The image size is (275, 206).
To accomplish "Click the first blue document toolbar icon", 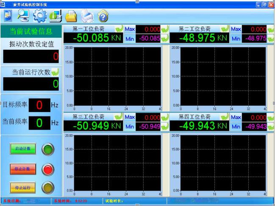I will point(8,16).
